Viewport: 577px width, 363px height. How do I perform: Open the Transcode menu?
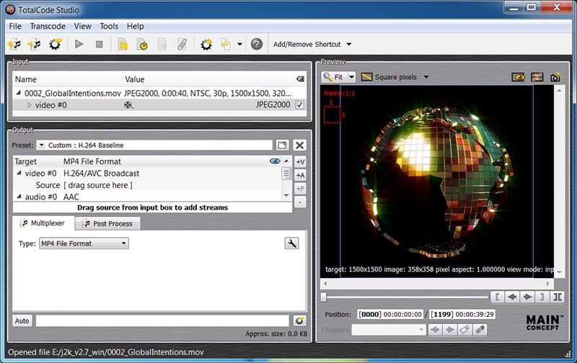click(48, 27)
